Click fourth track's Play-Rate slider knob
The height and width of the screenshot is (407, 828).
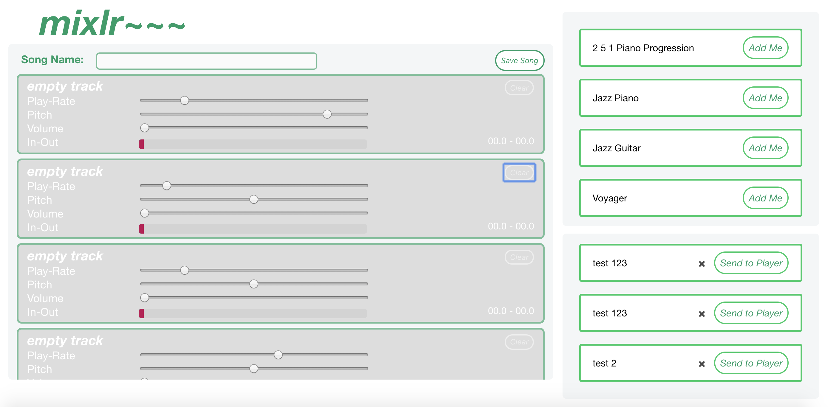(x=278, y=355)
